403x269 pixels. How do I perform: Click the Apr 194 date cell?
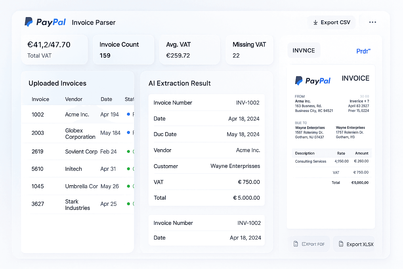coord(109,114)
